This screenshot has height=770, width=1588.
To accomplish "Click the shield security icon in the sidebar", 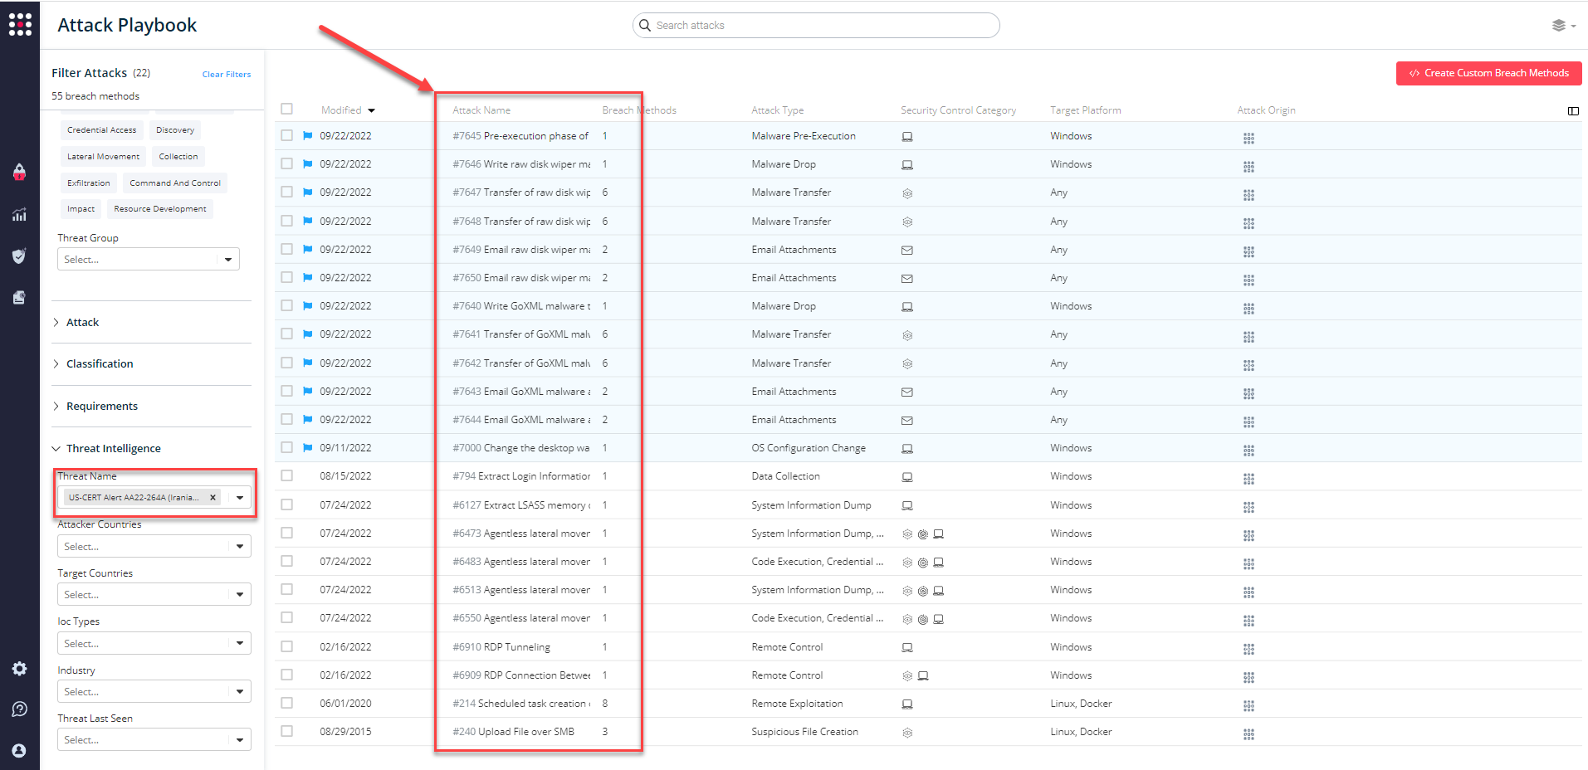I will point(19,256).
